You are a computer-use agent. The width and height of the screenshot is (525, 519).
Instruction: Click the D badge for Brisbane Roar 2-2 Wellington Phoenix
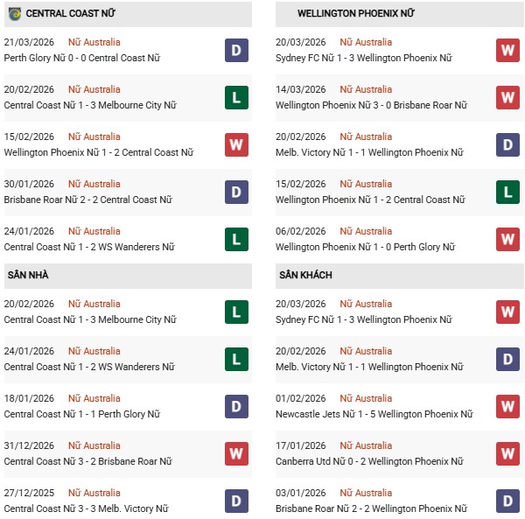coord(507,501)
